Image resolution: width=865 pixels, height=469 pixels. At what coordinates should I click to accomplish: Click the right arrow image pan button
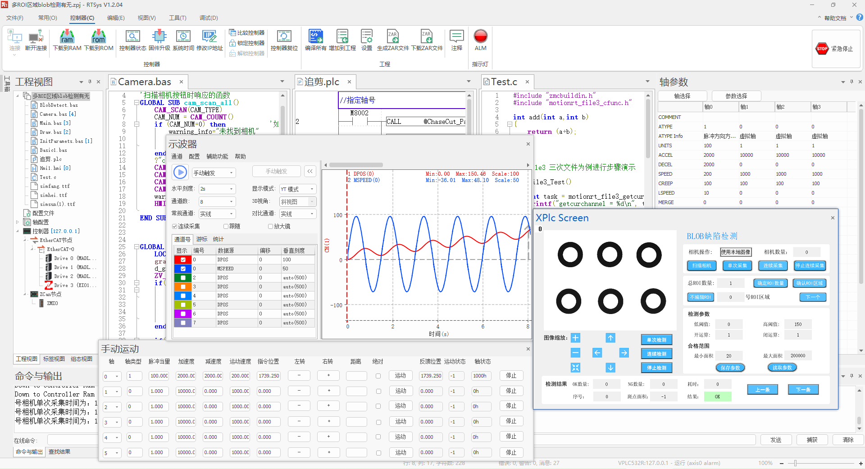point(624,353)
